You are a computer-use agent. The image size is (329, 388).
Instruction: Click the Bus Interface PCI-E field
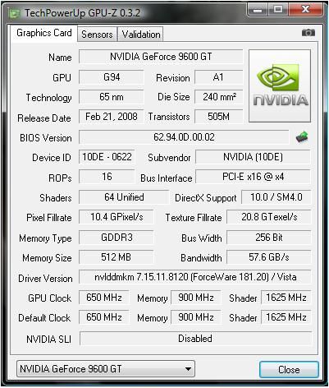(x=253, y=177)
